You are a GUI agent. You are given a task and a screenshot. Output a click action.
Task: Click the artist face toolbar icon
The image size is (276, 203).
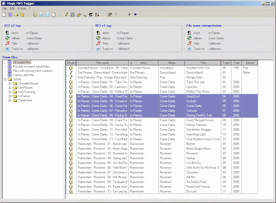(91, 14)
